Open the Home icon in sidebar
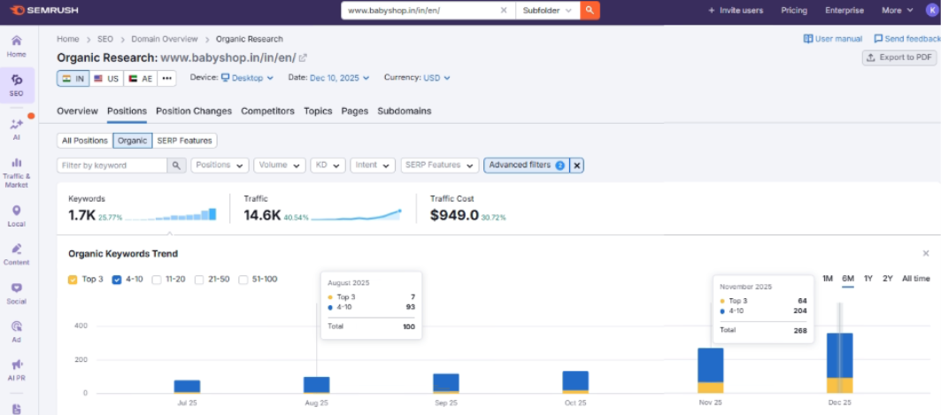This screenshot has height=415, width=941. [16, 45]
